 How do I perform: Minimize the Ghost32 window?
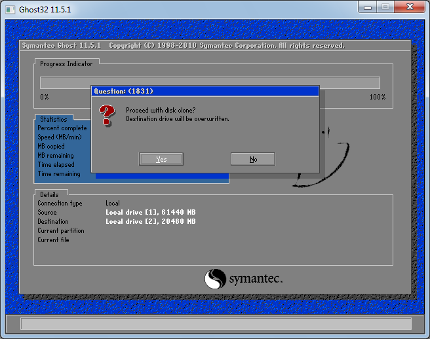[368, 7]
